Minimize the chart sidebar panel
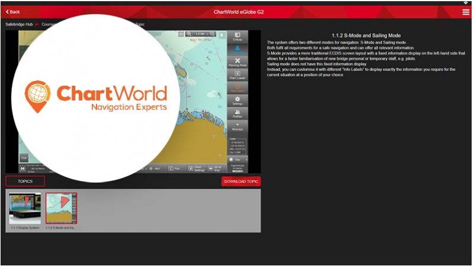Screen dimensions: 474x266 pos(237,126)
